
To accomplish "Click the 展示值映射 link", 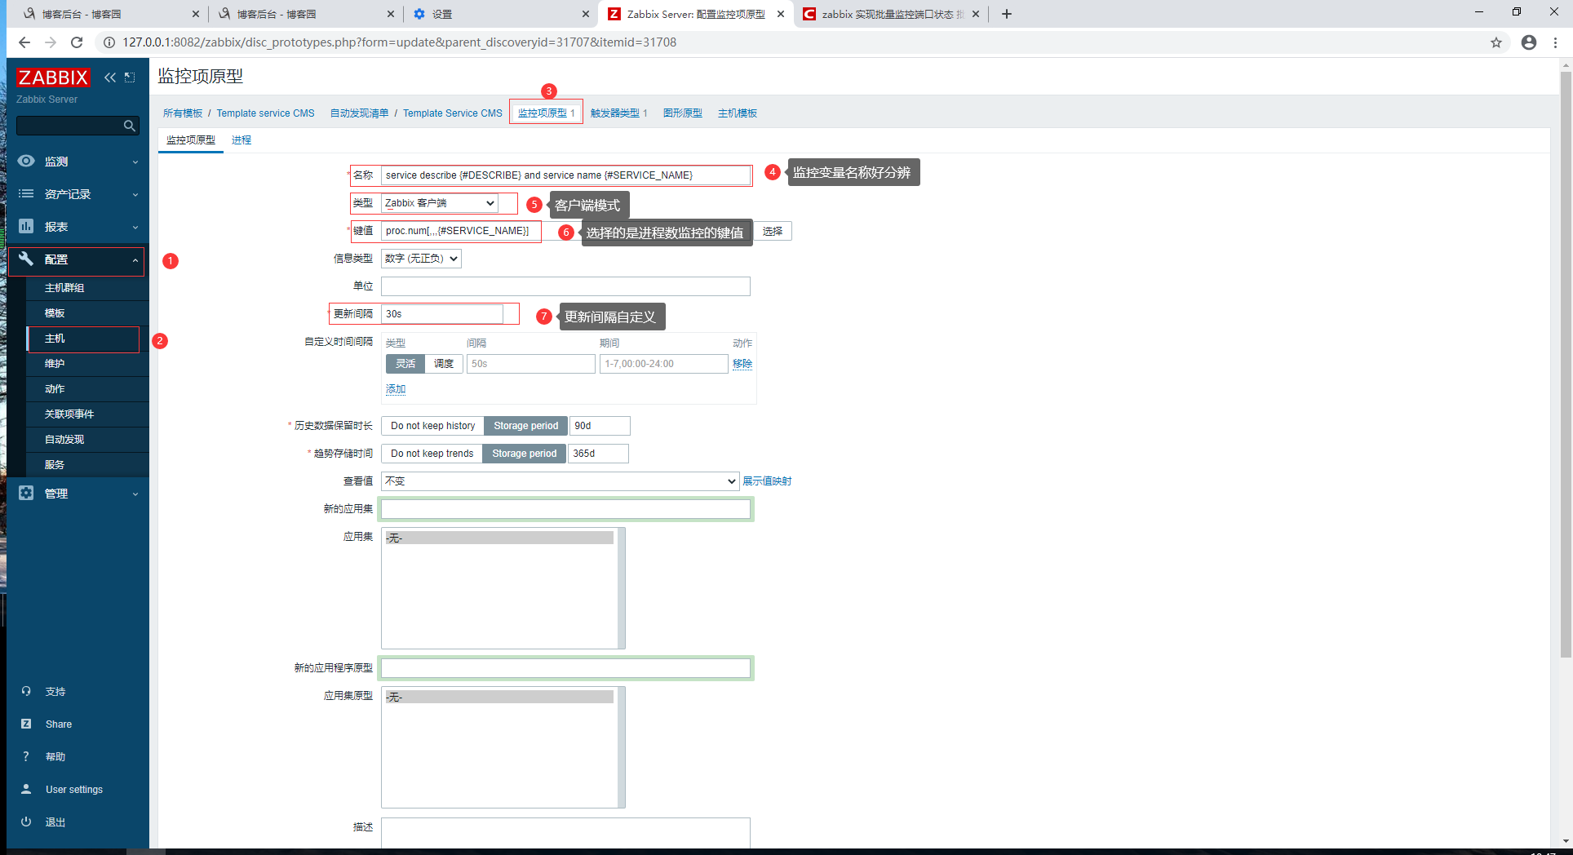I will 767,481.
